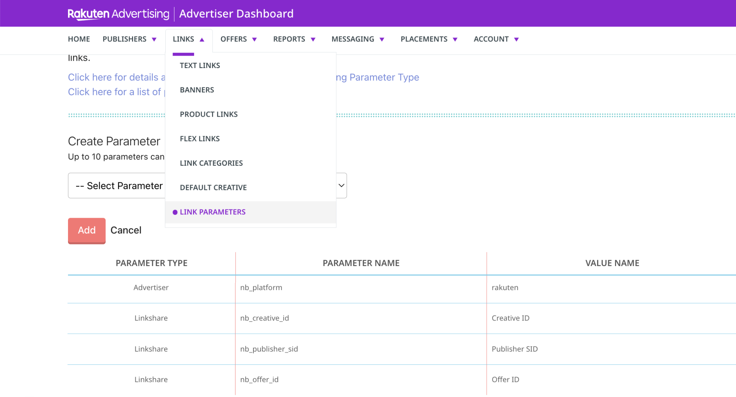Screen dimensions: 736x397
Task: Expand the REPORTS dropdown arrow
Action: (313, 40)
